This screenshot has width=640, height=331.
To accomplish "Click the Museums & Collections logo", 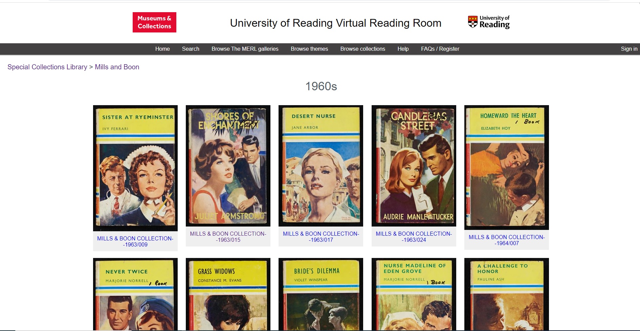I will (x=154, y=22).
